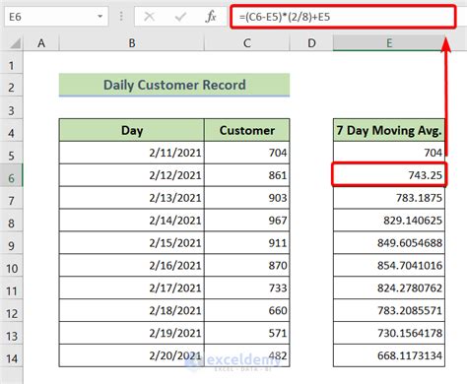467x384 pixels.
Task: Click the Day column header cell
Action: click(132, 130)
